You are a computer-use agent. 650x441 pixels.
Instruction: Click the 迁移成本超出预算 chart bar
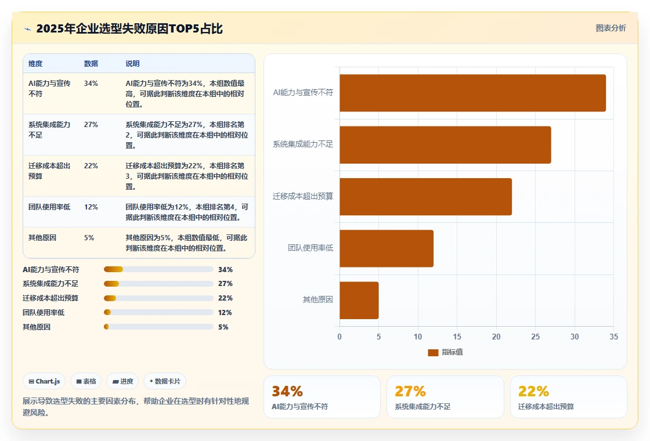(426, 197)
